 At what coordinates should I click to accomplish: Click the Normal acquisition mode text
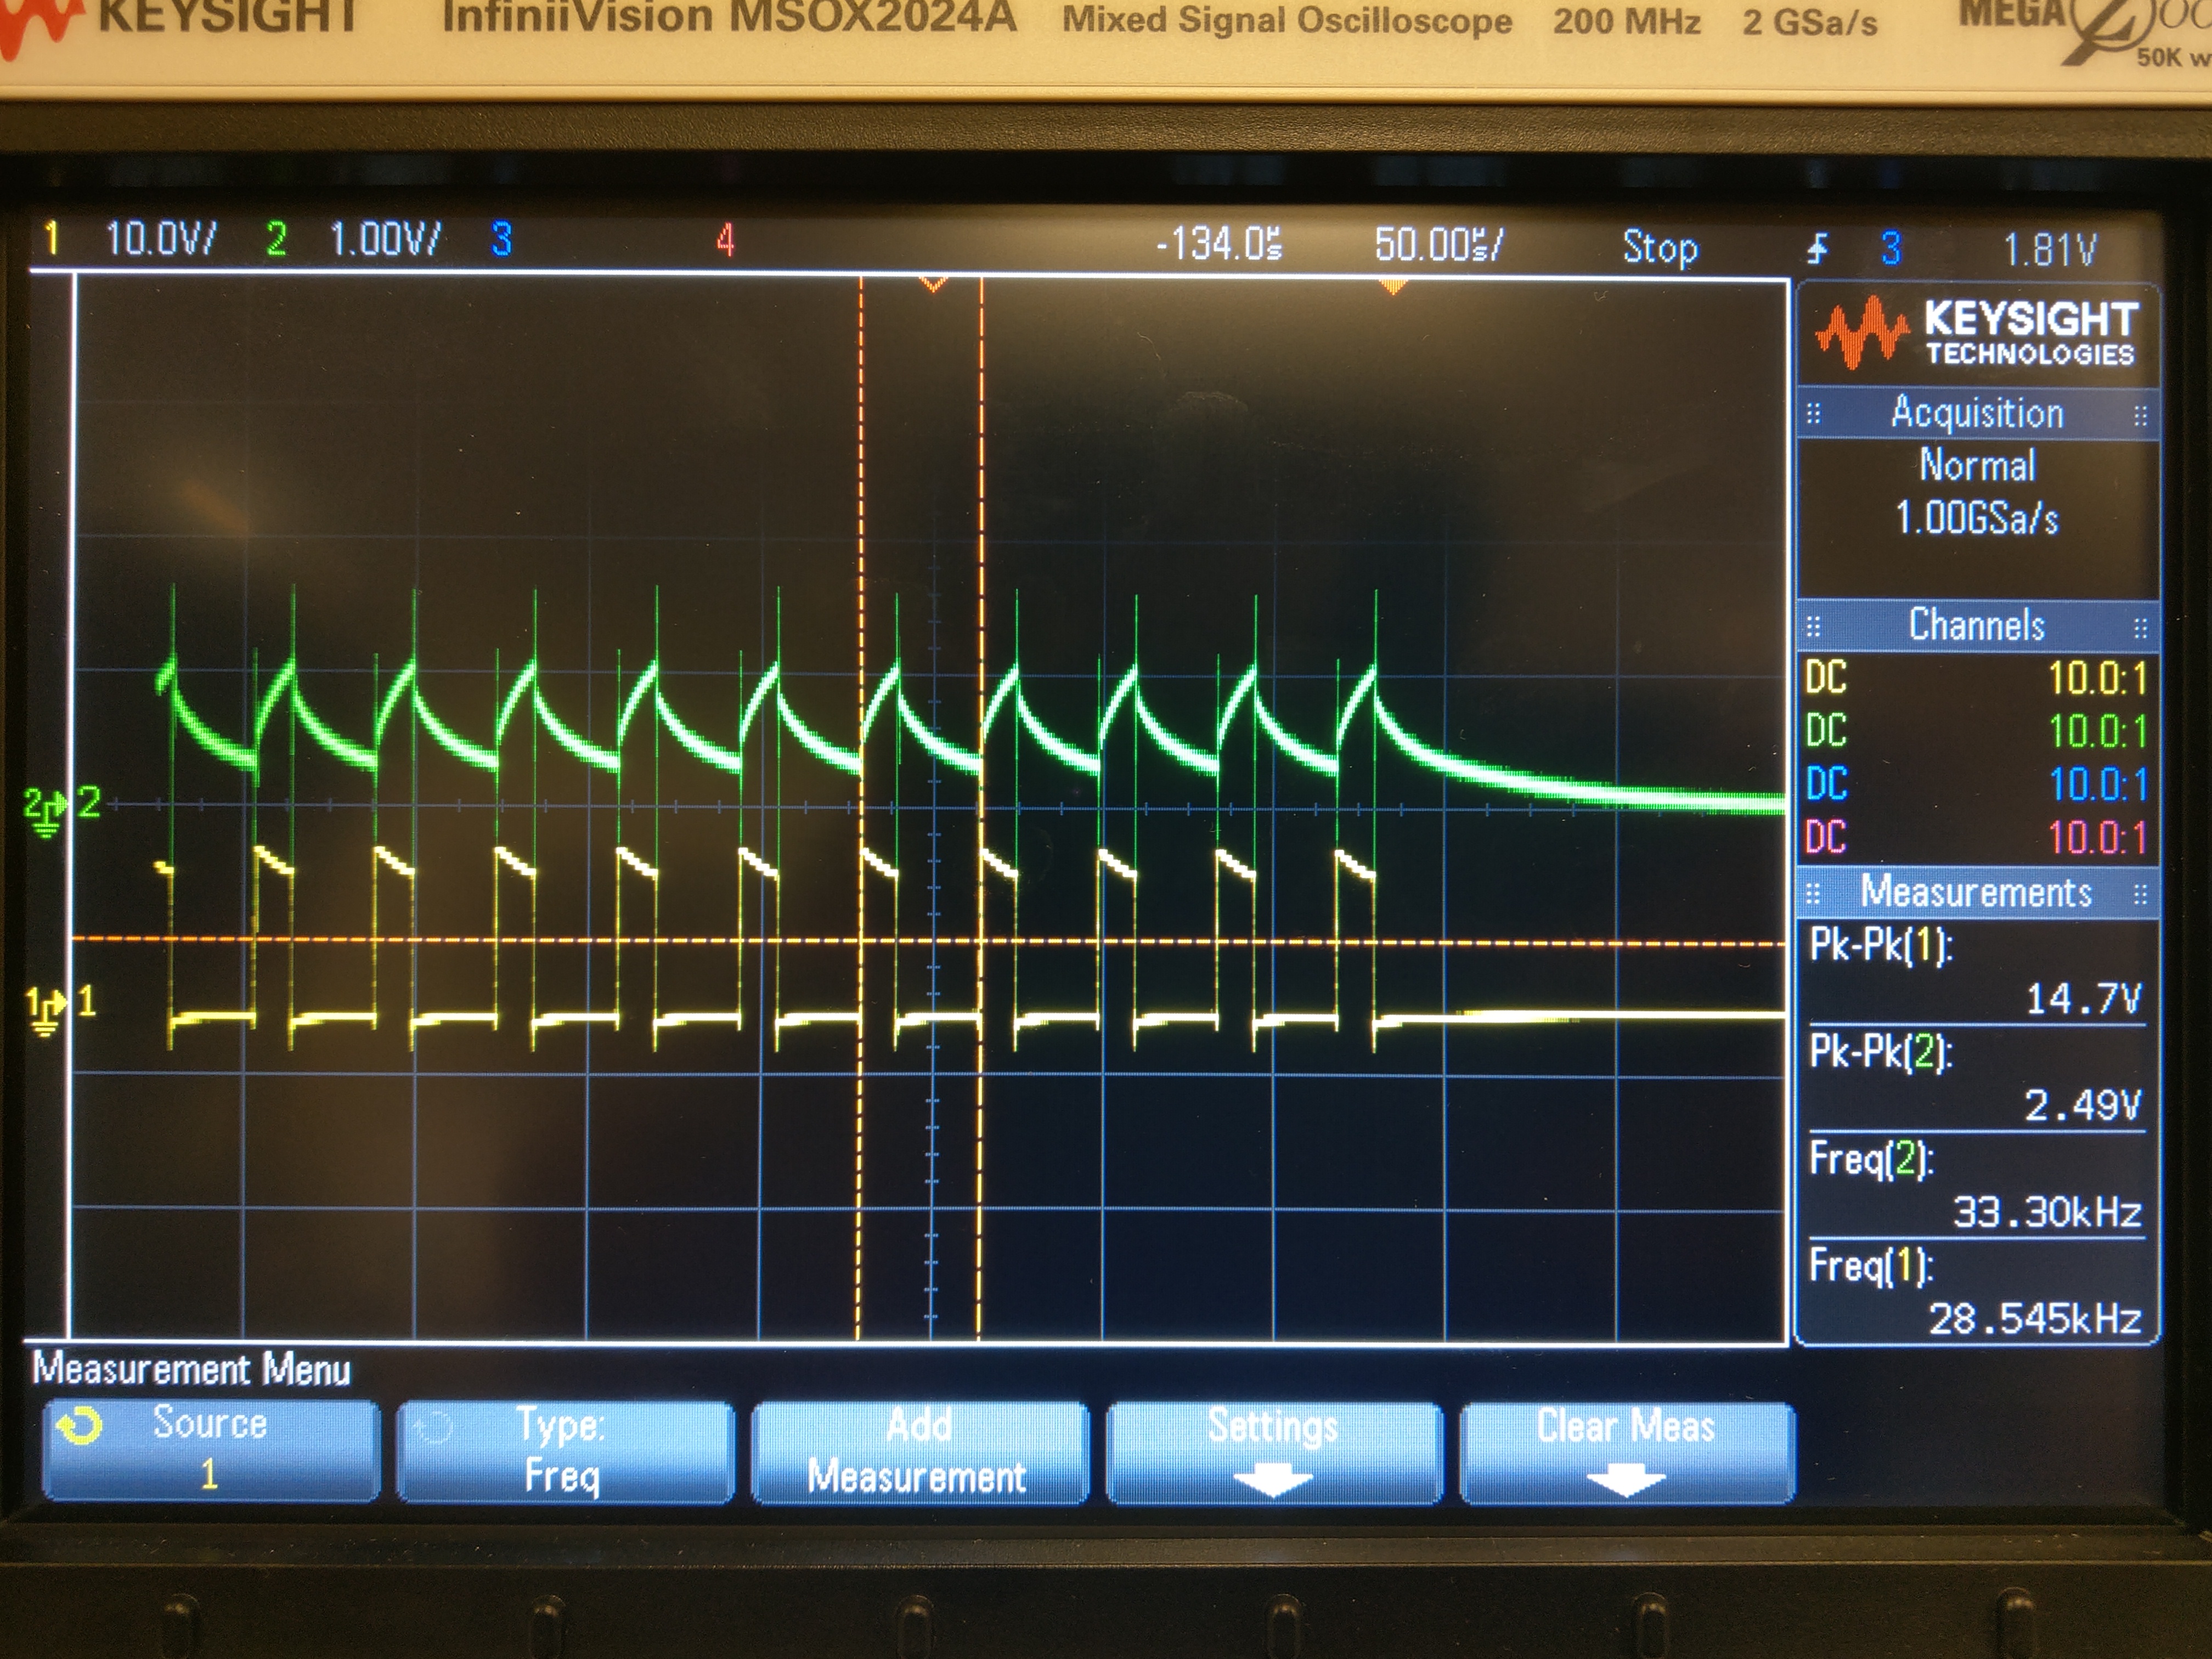pos(1977,466)
